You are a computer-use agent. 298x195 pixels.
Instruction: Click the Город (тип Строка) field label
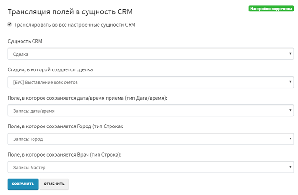[66, 126]
